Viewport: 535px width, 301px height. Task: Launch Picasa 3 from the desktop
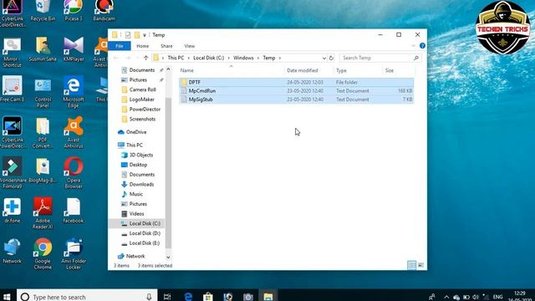click(74, 10)
